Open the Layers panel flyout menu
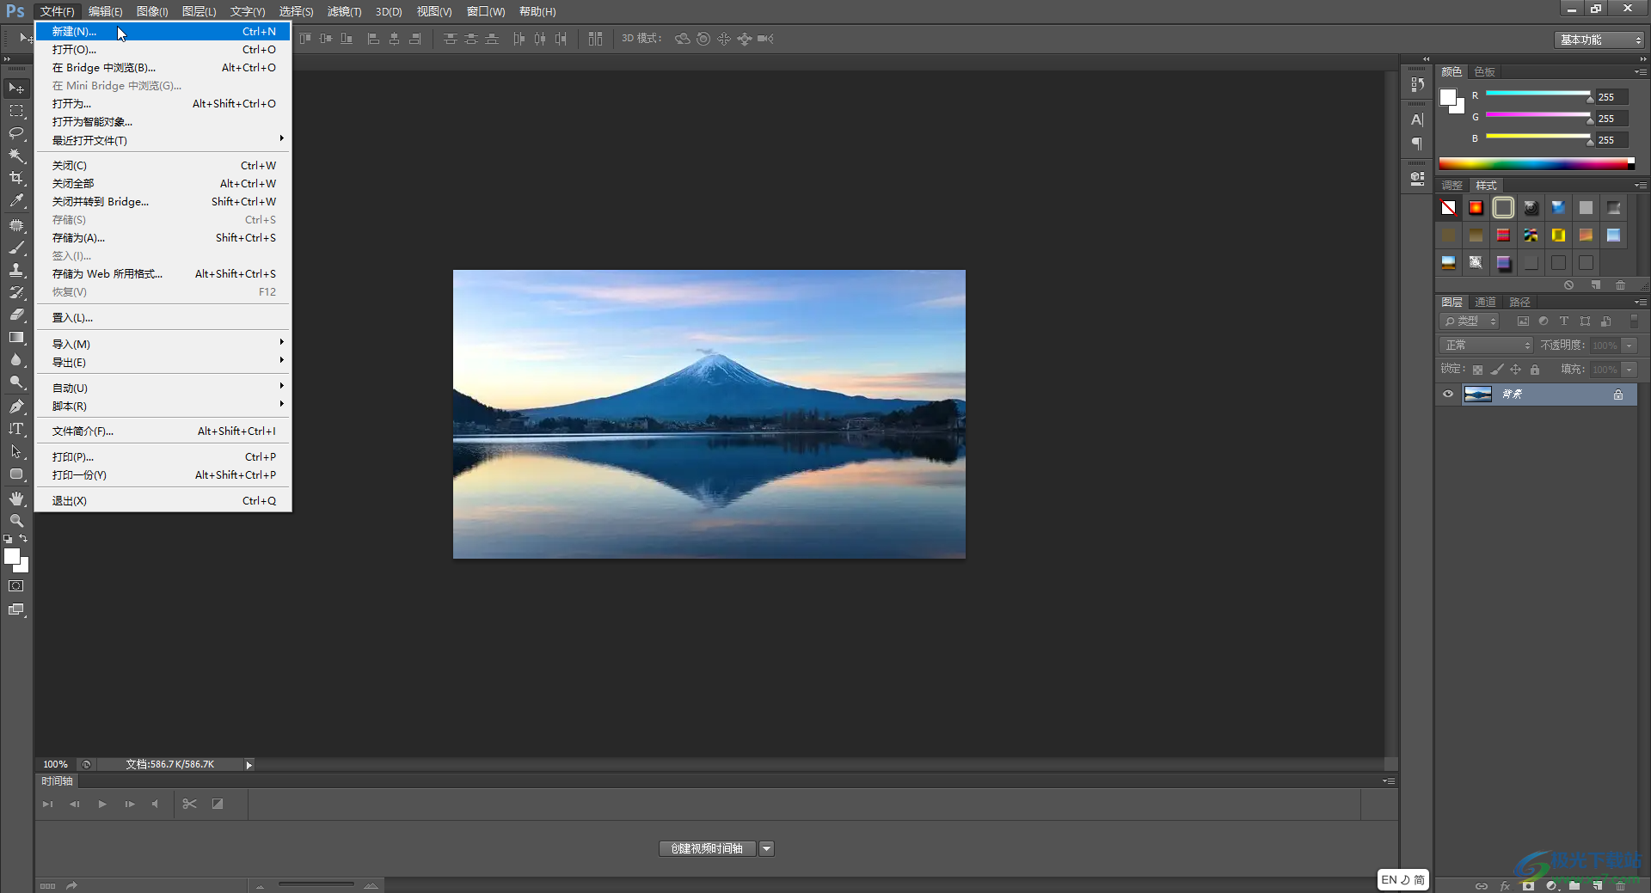1651x893 pixels. pos(1641,302)
